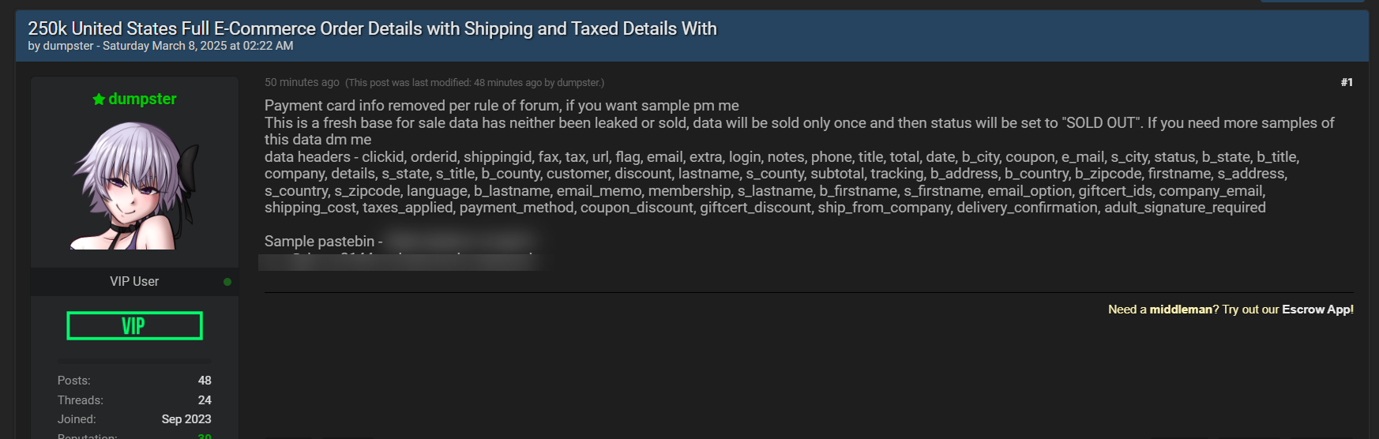Click the 50 minutes ago timestamp
The height and width of the screenshot is (439, 1379).
pyautogui.click(x=302, y=82)
